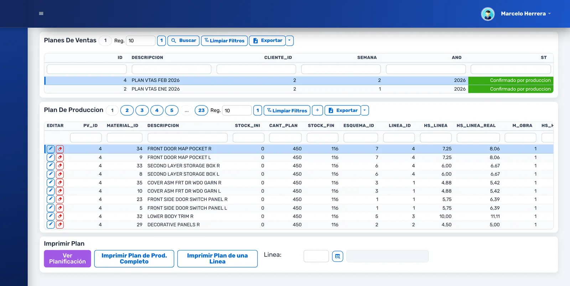The height and width of the screenshot is (286, 570).
Task: Go to page 3 of Plan De Produccion
Action: point(142,110)
